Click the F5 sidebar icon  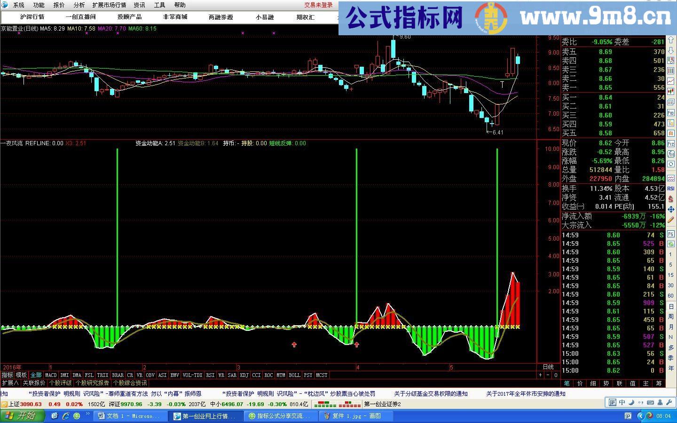tap(670, 234)
